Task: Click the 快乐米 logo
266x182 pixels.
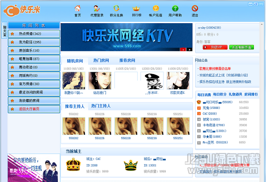Action: point(22,10)
